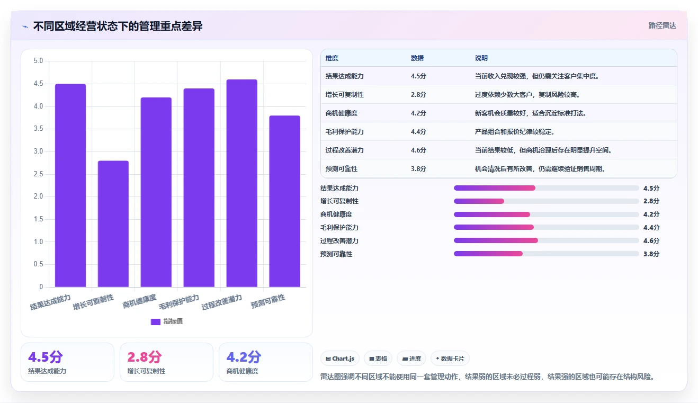Viewport: 698px width, 403px height.
Task: Click the 预测可靠性 bar in chart
Action: coord(284,201)
